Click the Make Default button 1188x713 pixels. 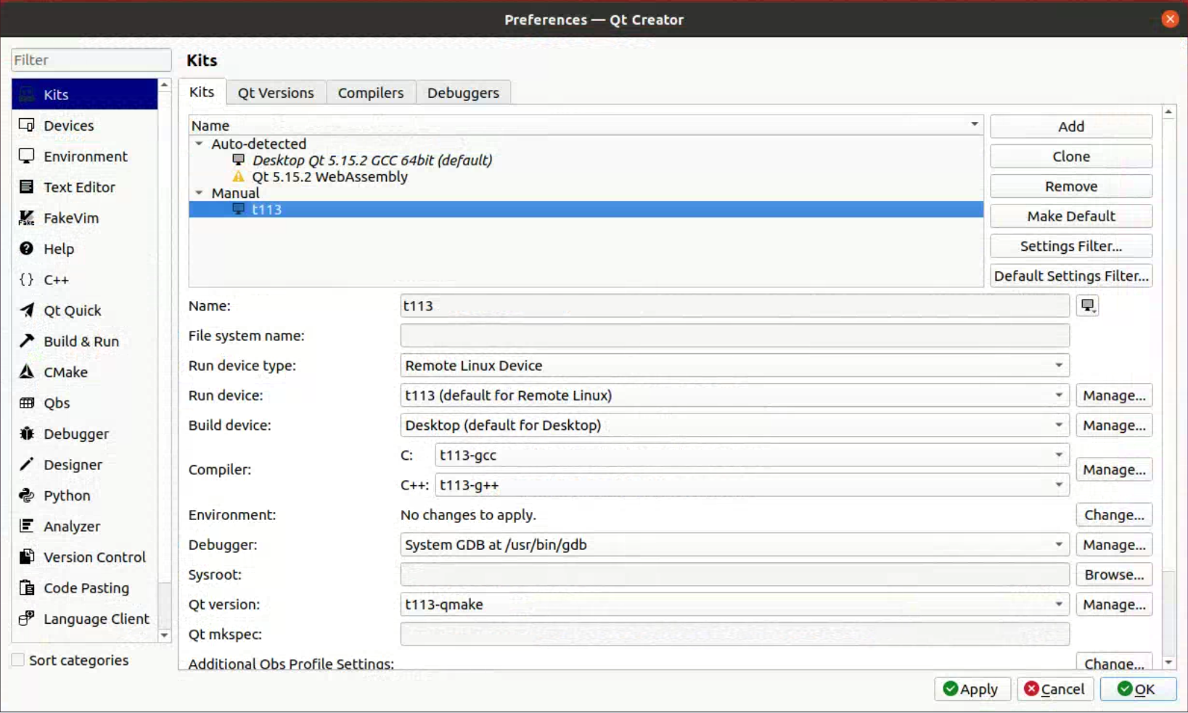(1071, 216)
